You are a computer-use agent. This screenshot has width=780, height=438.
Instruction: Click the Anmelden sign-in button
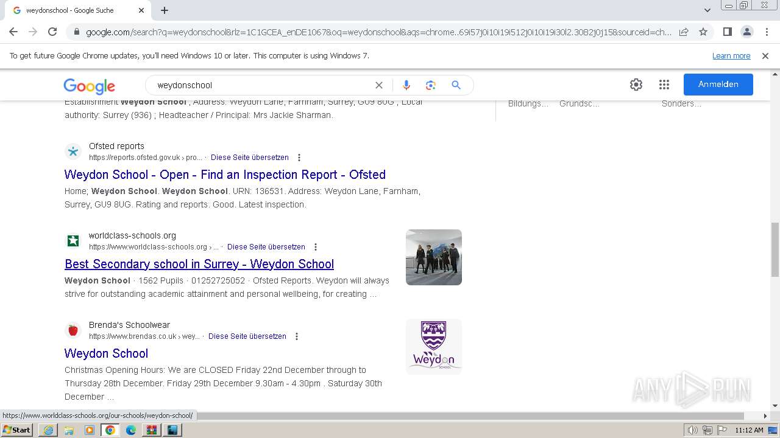pos(718,85)
